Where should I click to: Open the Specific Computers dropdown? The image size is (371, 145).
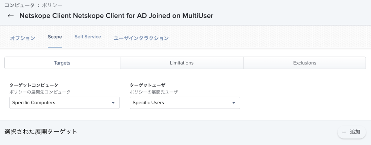pyautogui.click(x=64, y=103)
